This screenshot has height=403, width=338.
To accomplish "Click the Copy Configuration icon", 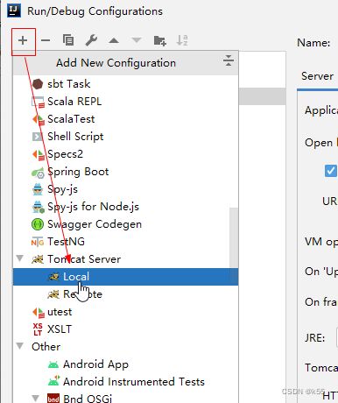I will [x=68, y=40].
